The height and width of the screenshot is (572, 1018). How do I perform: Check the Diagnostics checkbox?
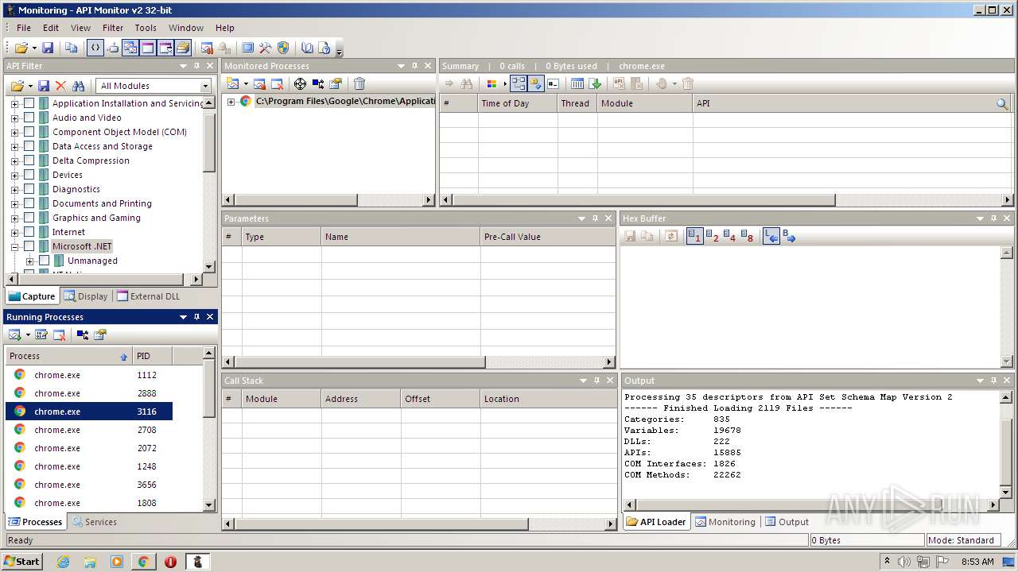click(29, 189)
